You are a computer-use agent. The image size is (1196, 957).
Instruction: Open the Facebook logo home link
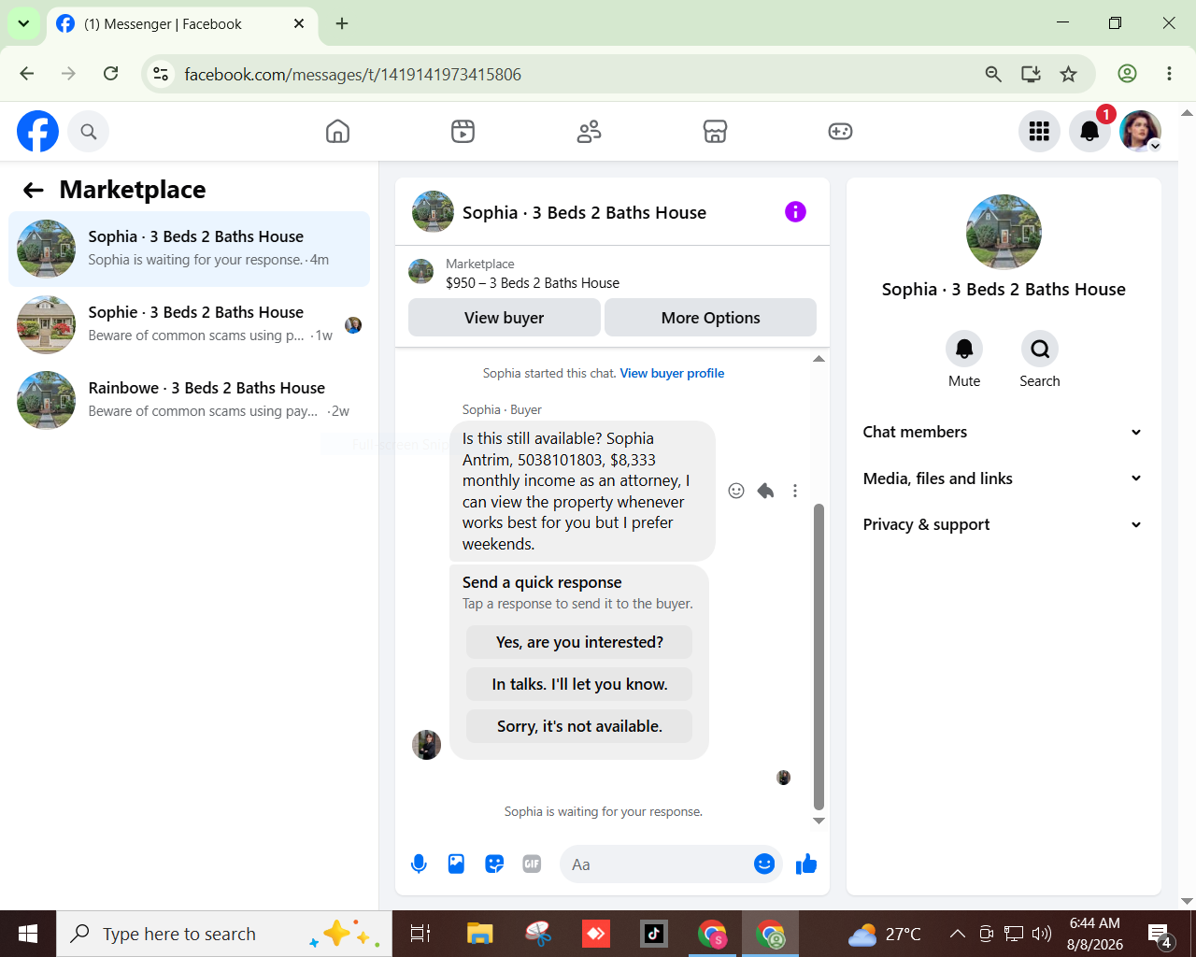(x=38, y=132)
